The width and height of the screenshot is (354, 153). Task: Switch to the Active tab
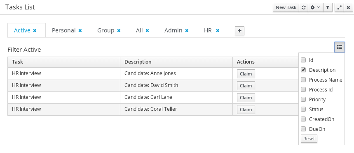[x=22, y=30]
